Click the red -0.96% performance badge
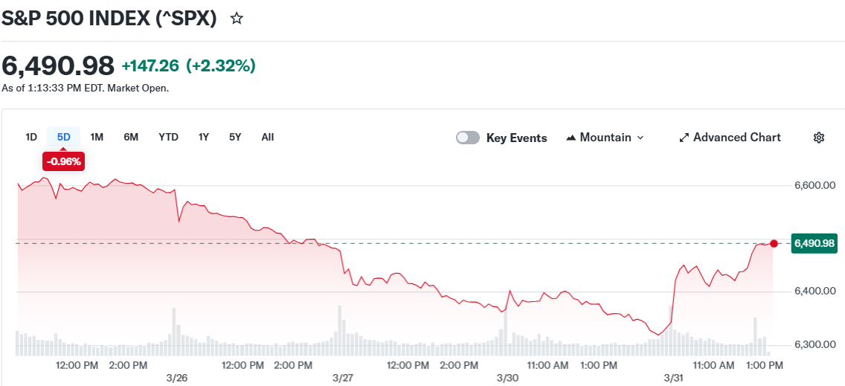 click(64, 161)
